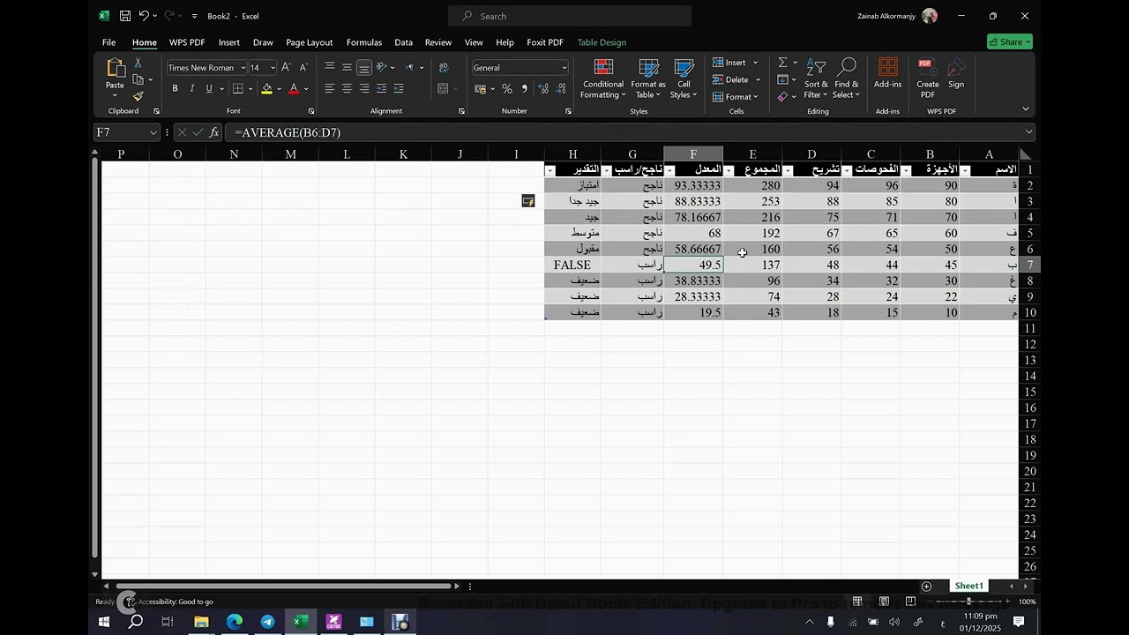This screenshot has height=635, width=1129.
Task: Click the Format as Table button
Action: pyautogui.click(x=648, y=78)
